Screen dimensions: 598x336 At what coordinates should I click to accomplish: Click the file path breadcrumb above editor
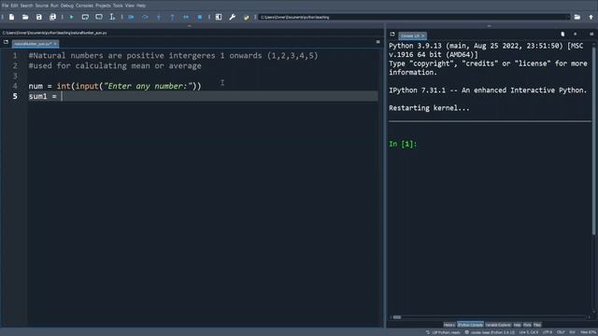55,34
